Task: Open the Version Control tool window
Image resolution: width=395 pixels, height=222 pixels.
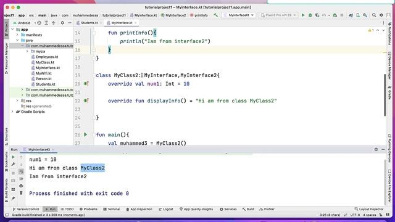Action: 26,209
